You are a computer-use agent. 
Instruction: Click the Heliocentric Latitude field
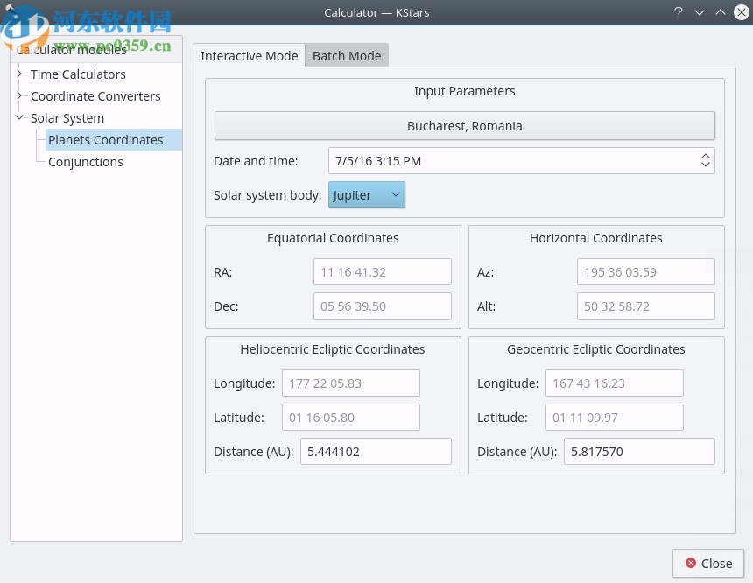[x=351, y=417]
